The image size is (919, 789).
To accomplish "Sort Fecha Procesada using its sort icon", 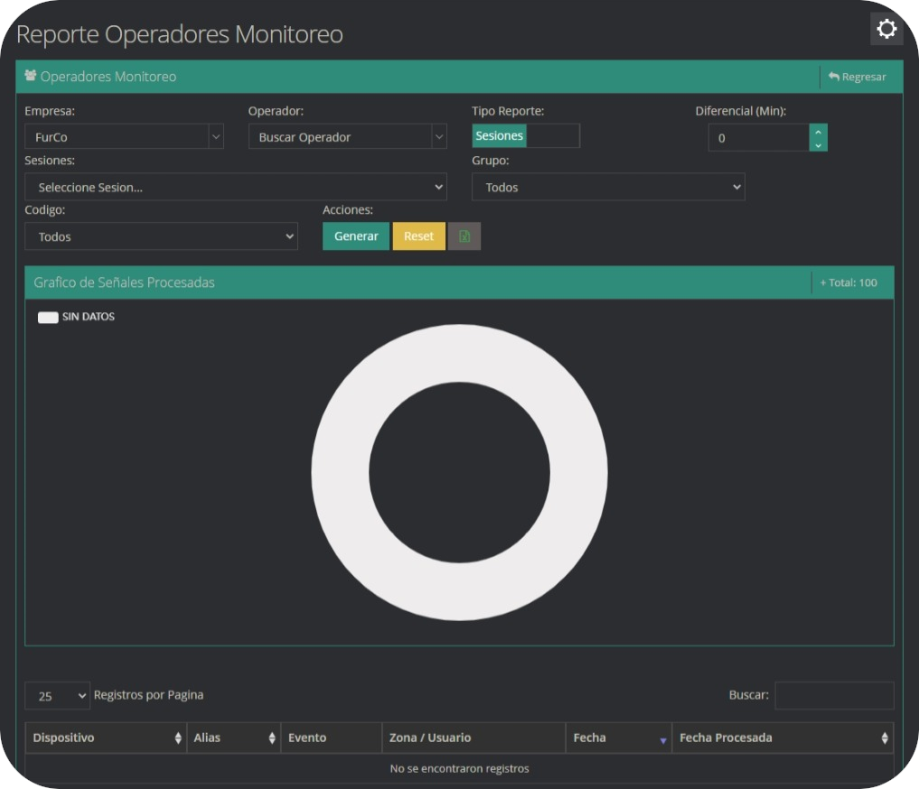I will coord(884,738).
